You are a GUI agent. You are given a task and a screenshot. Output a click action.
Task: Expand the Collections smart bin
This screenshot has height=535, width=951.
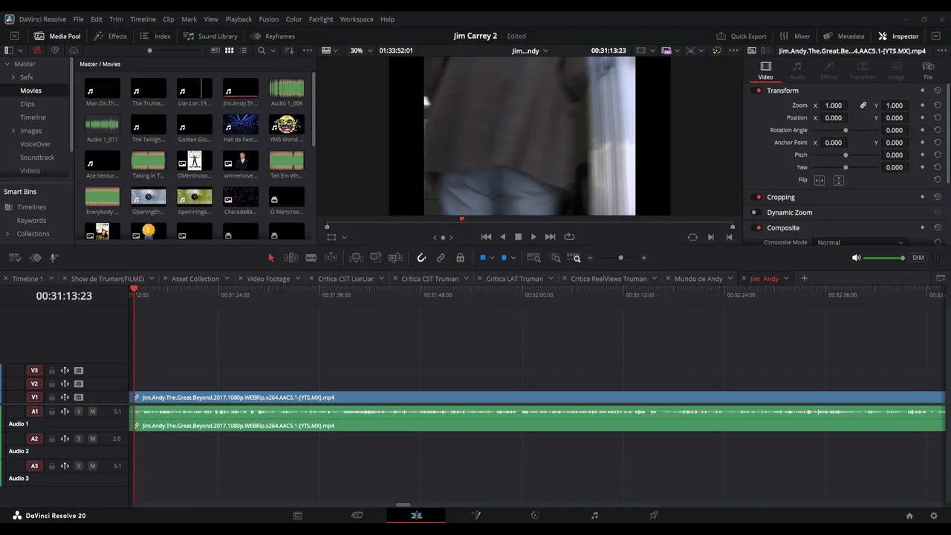[7, 234]
